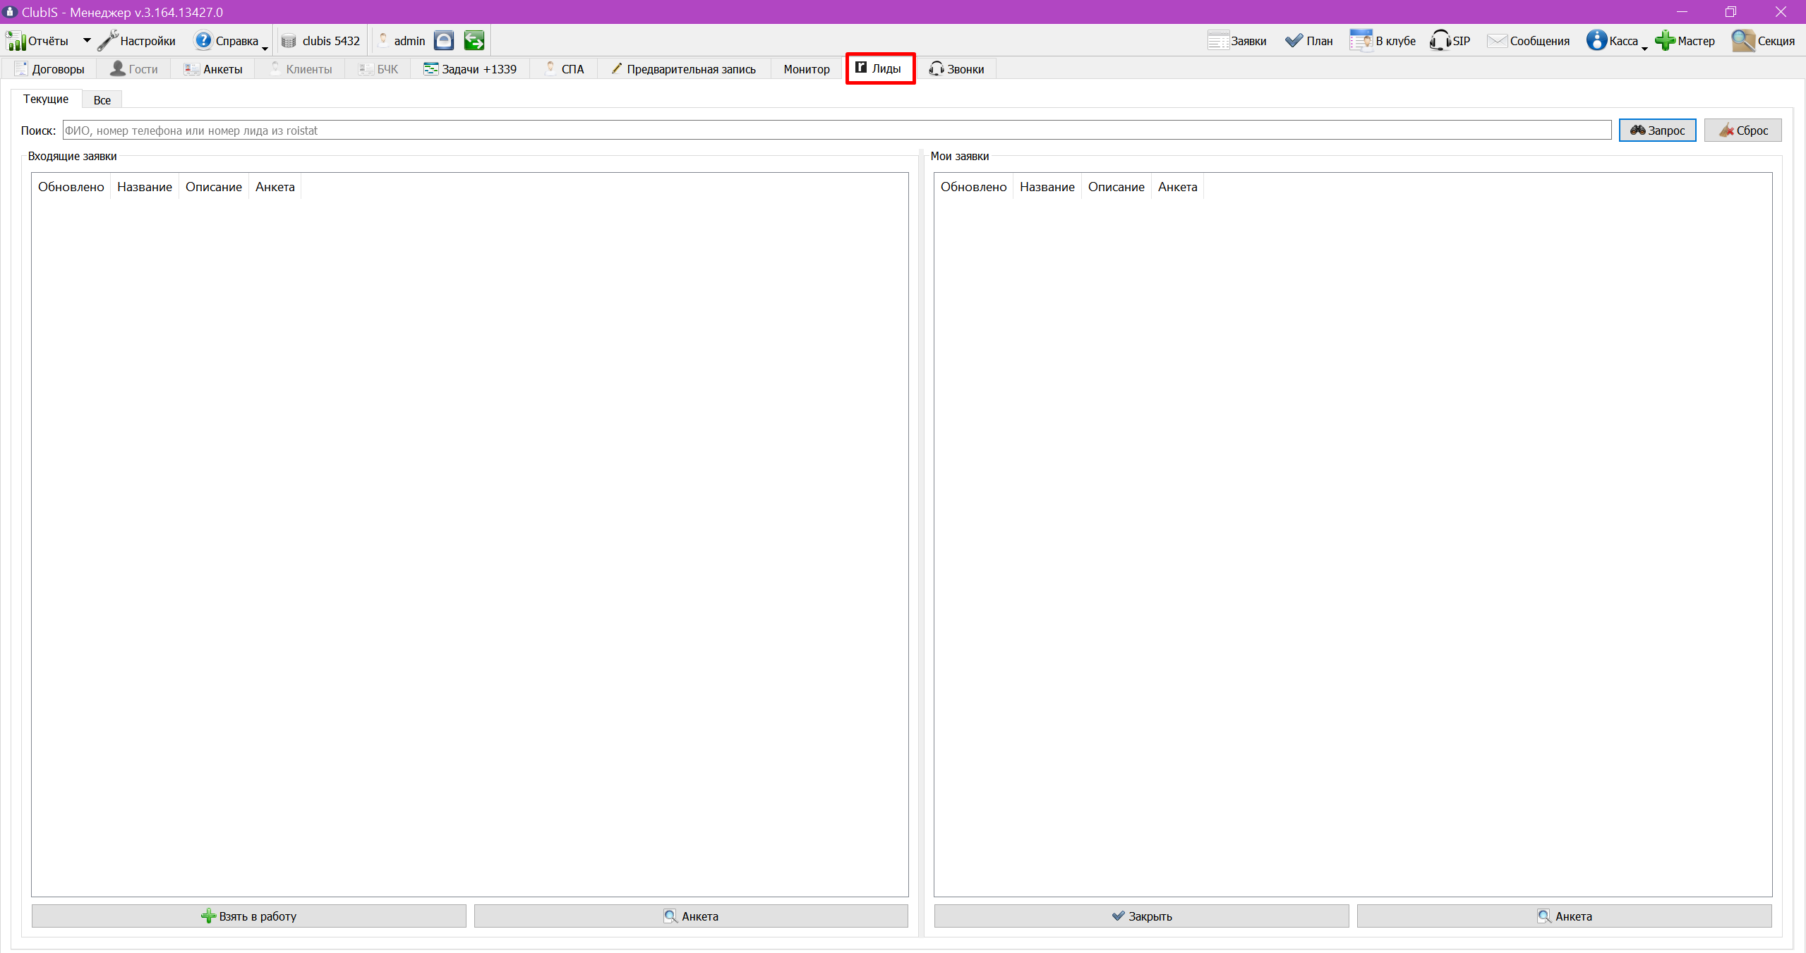Open the Касса toolbar item

[1612, 41]
